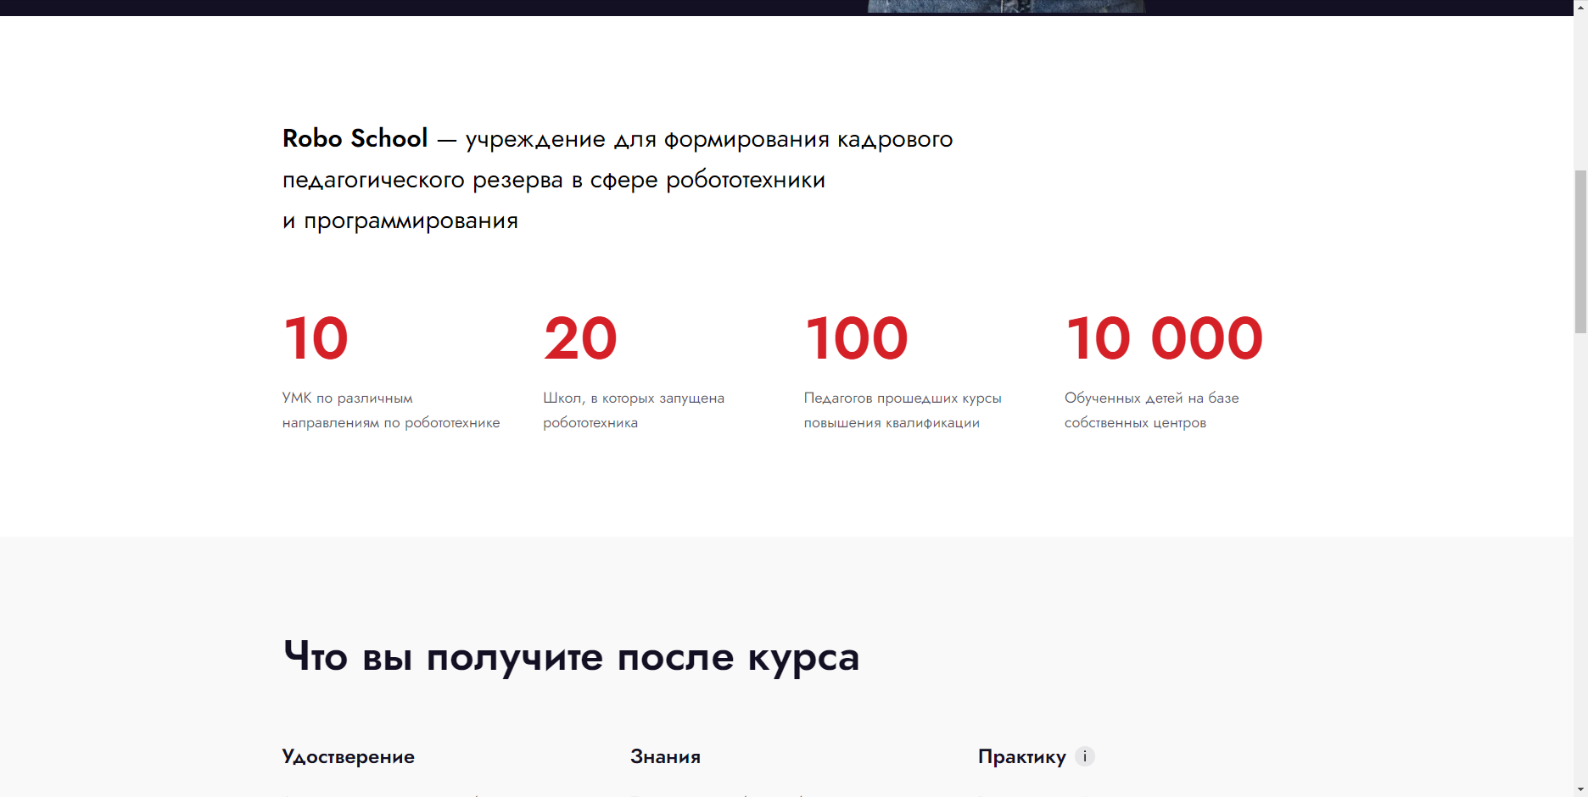Click the 'Практику' column title

coord(1021,757)
